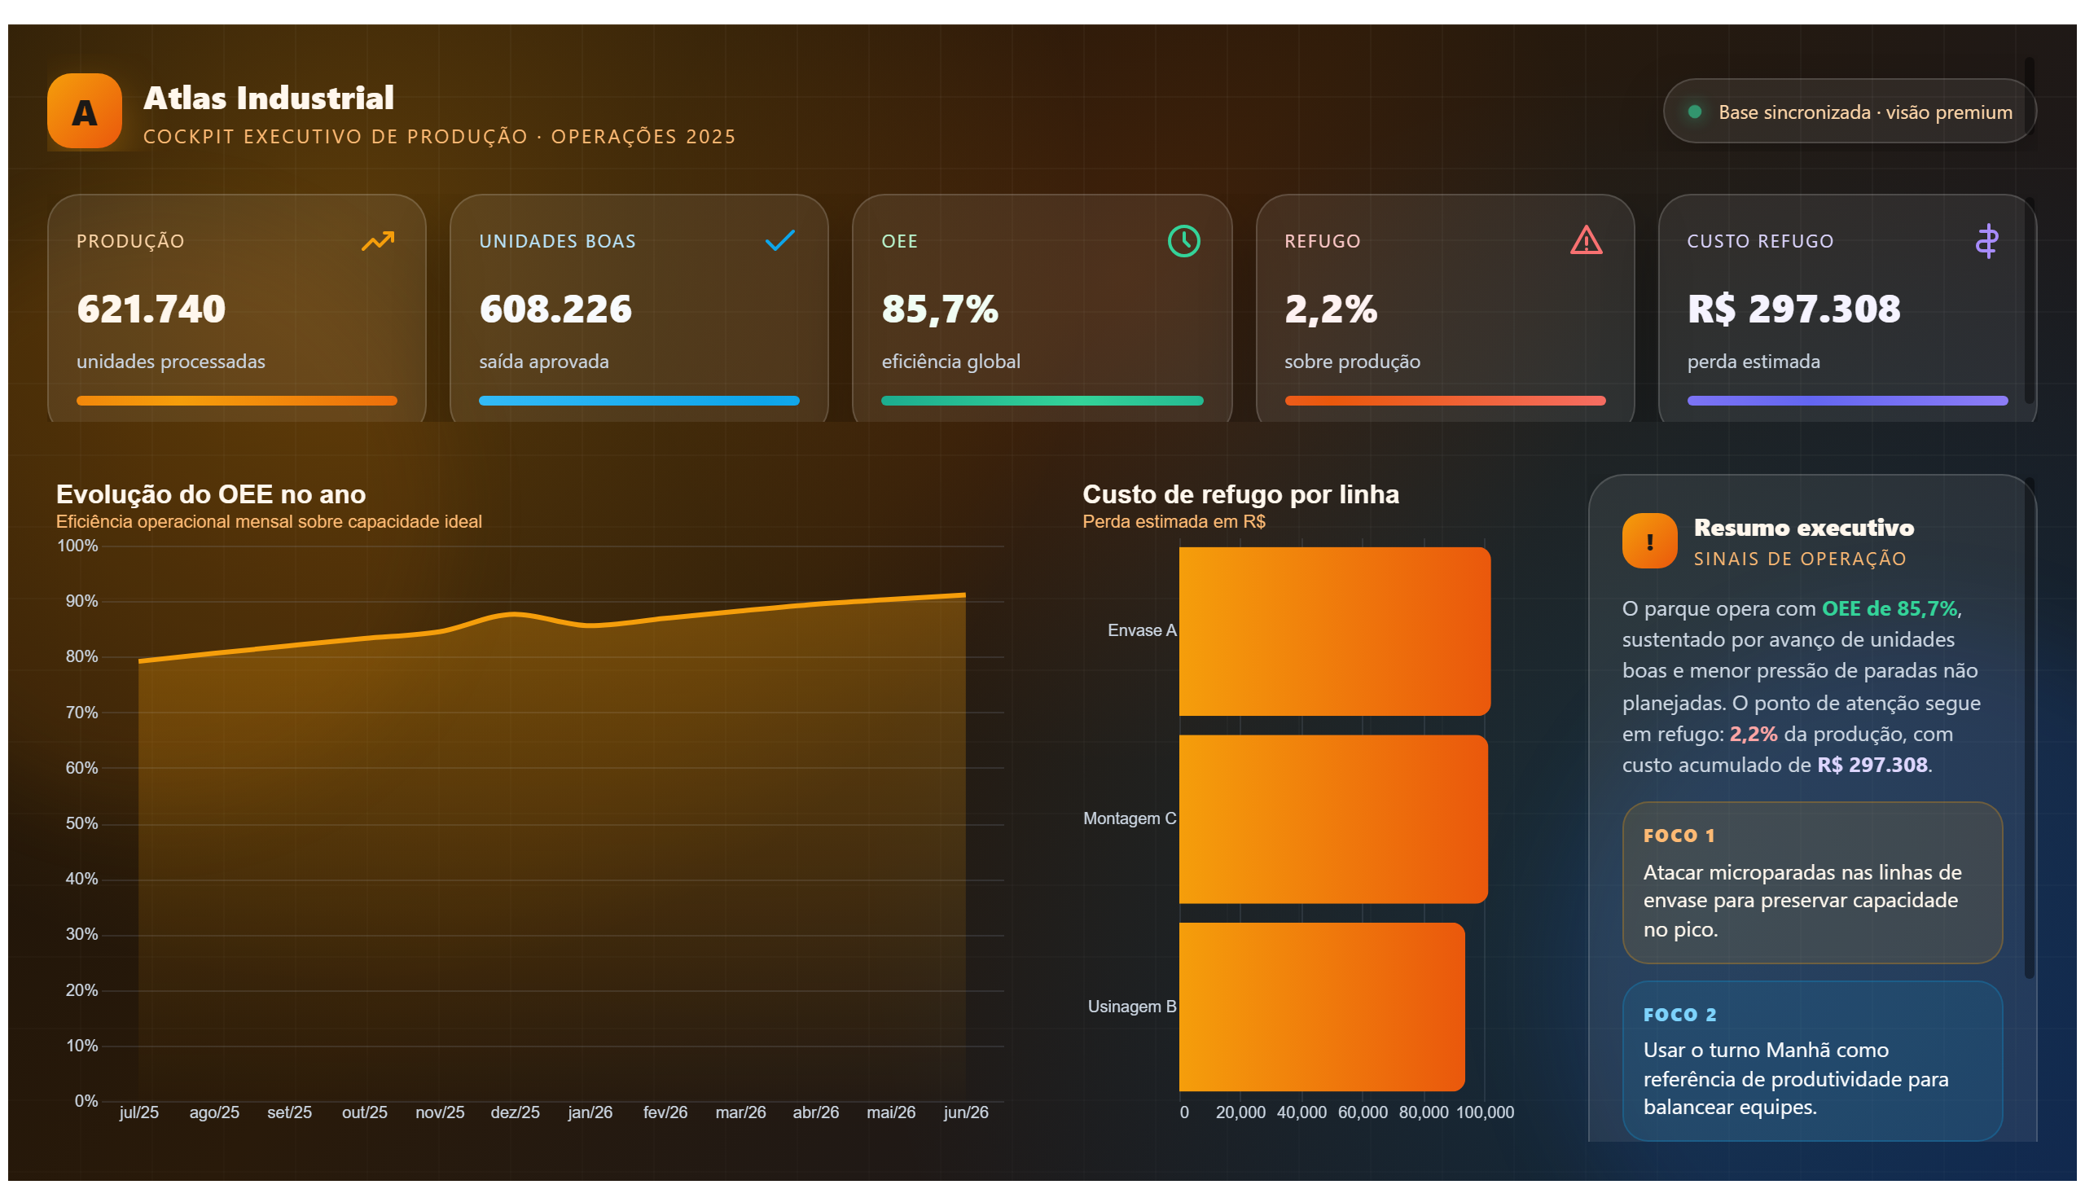2085x1189 pixels.
Task: Click the Montagem C bar in chart
Action: (1332, 818)
